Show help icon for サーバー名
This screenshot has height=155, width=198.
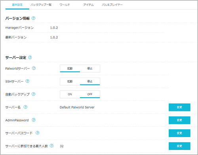(x=25, y=107)
